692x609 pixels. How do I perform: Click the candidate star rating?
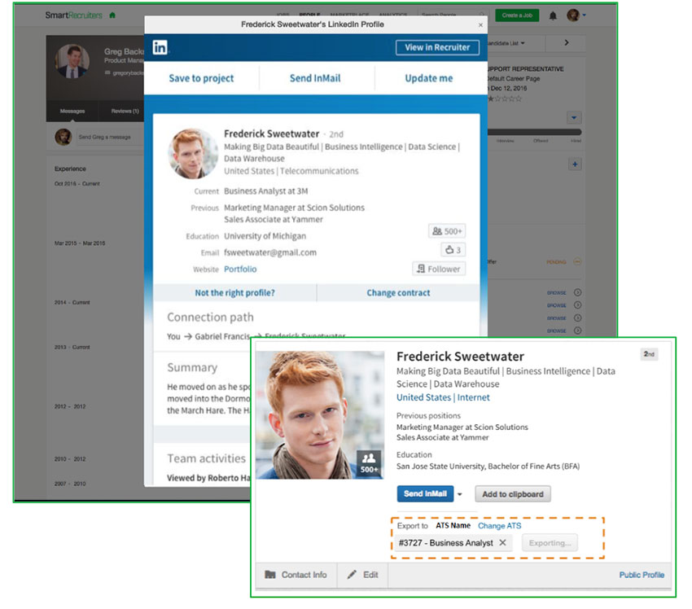coord(504,99)
